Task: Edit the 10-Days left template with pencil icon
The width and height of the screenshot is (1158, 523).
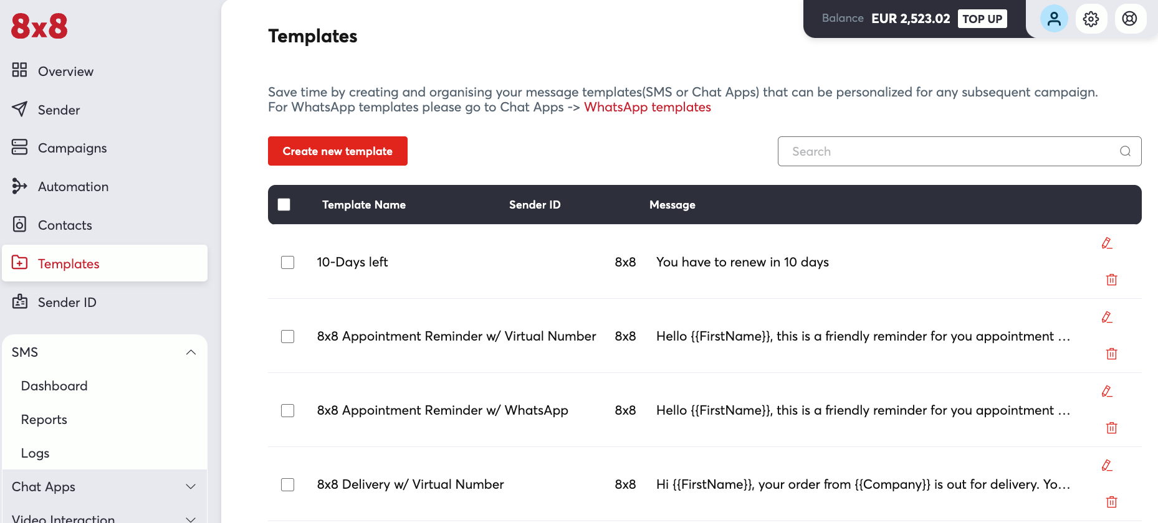Action: [x=1107, y=243]
